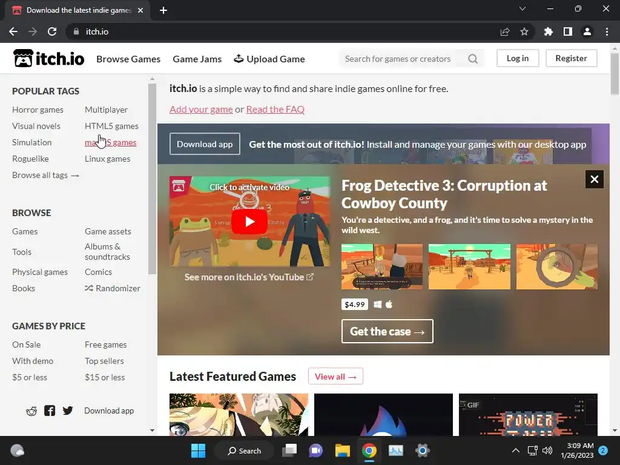620x465 pixels.
Task: Close the featured game banner
Action: click(x=595, y=179)
